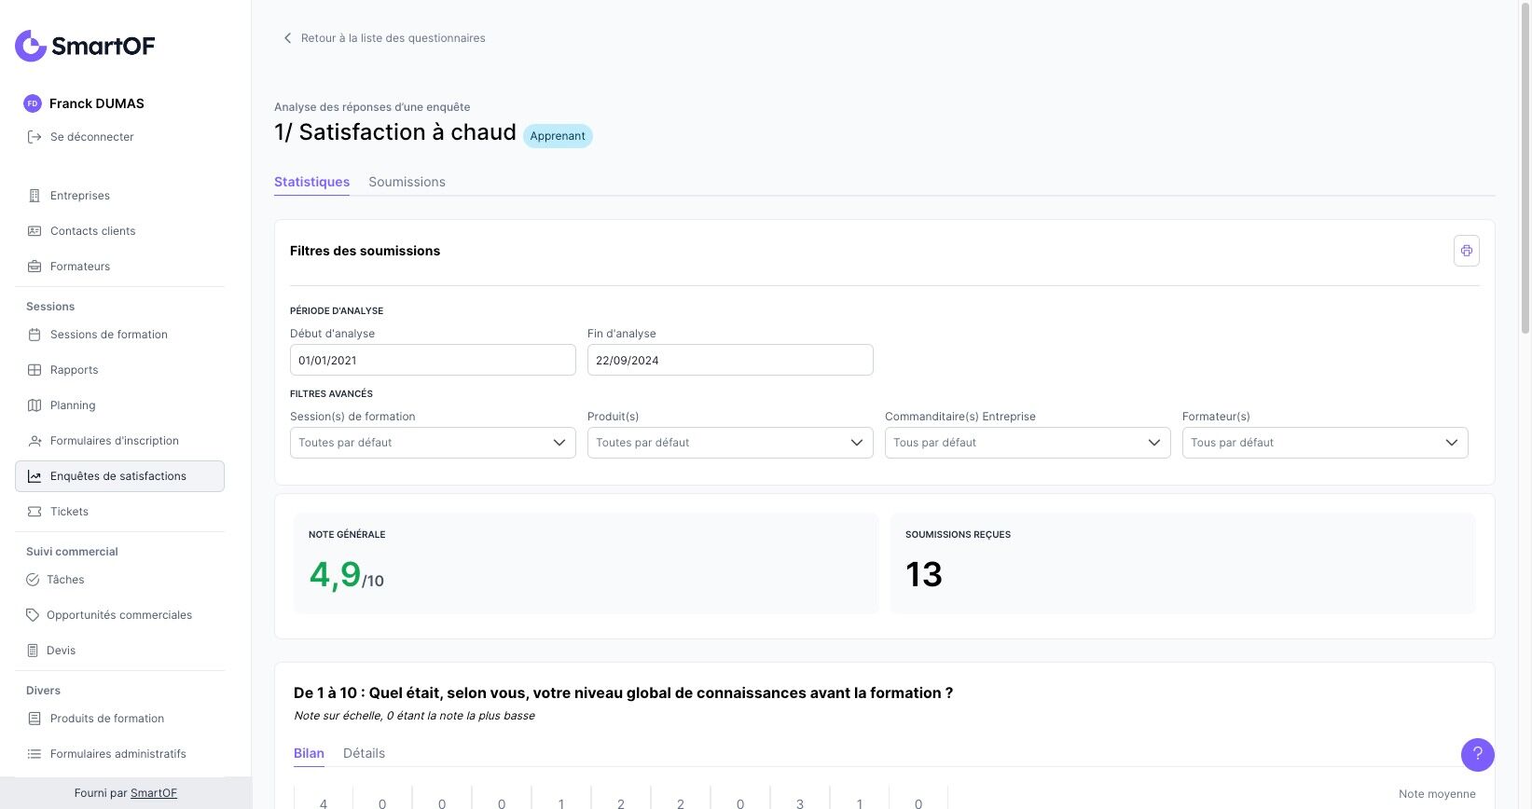Select the Détails tab of the question
Viewport: 1532px width, 809px height.
point(364,753)
